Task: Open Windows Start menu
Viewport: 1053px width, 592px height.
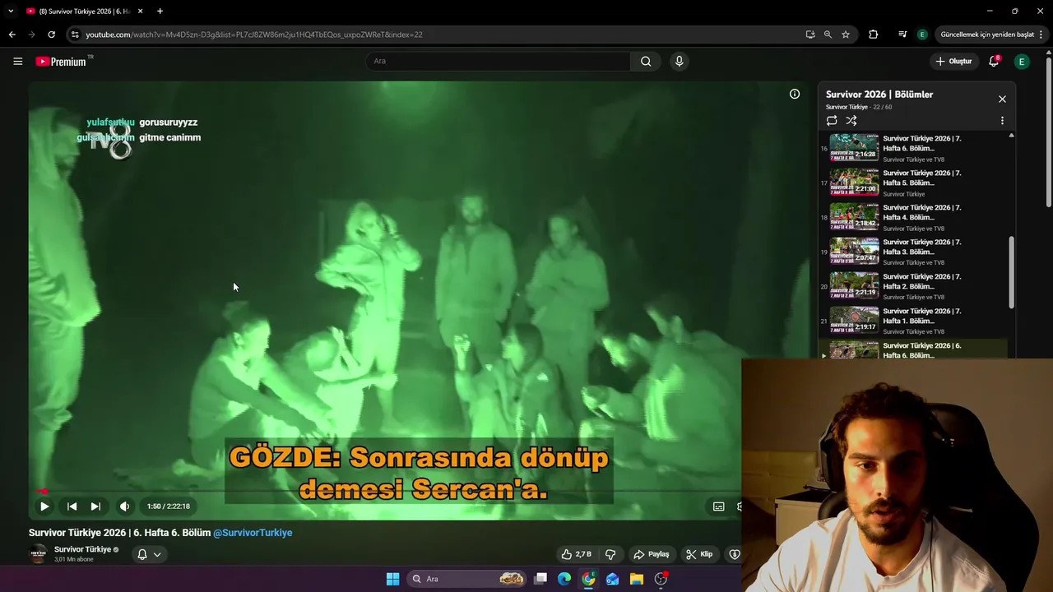Action: 392,579
